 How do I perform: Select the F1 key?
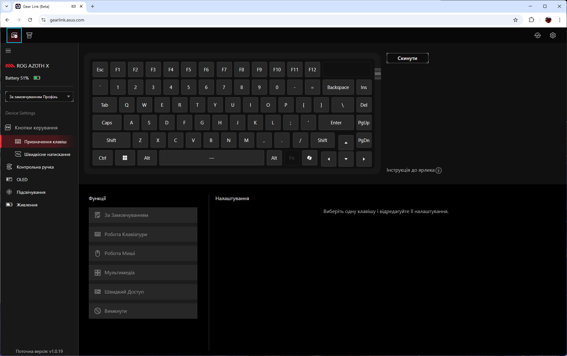[118, 69]
